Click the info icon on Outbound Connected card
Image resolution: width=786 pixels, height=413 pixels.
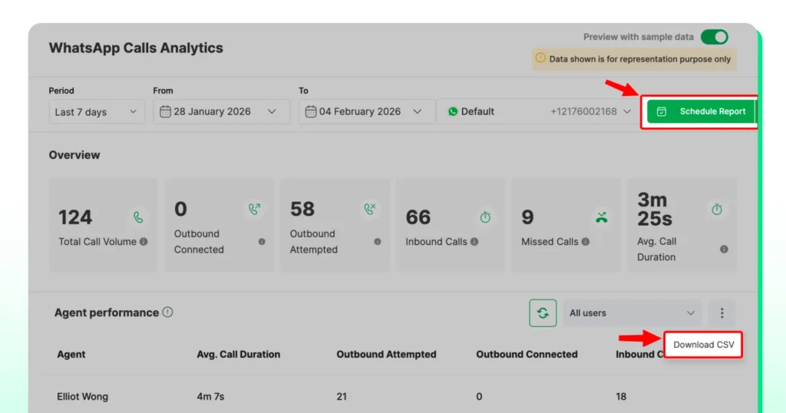tap(262, 242)
